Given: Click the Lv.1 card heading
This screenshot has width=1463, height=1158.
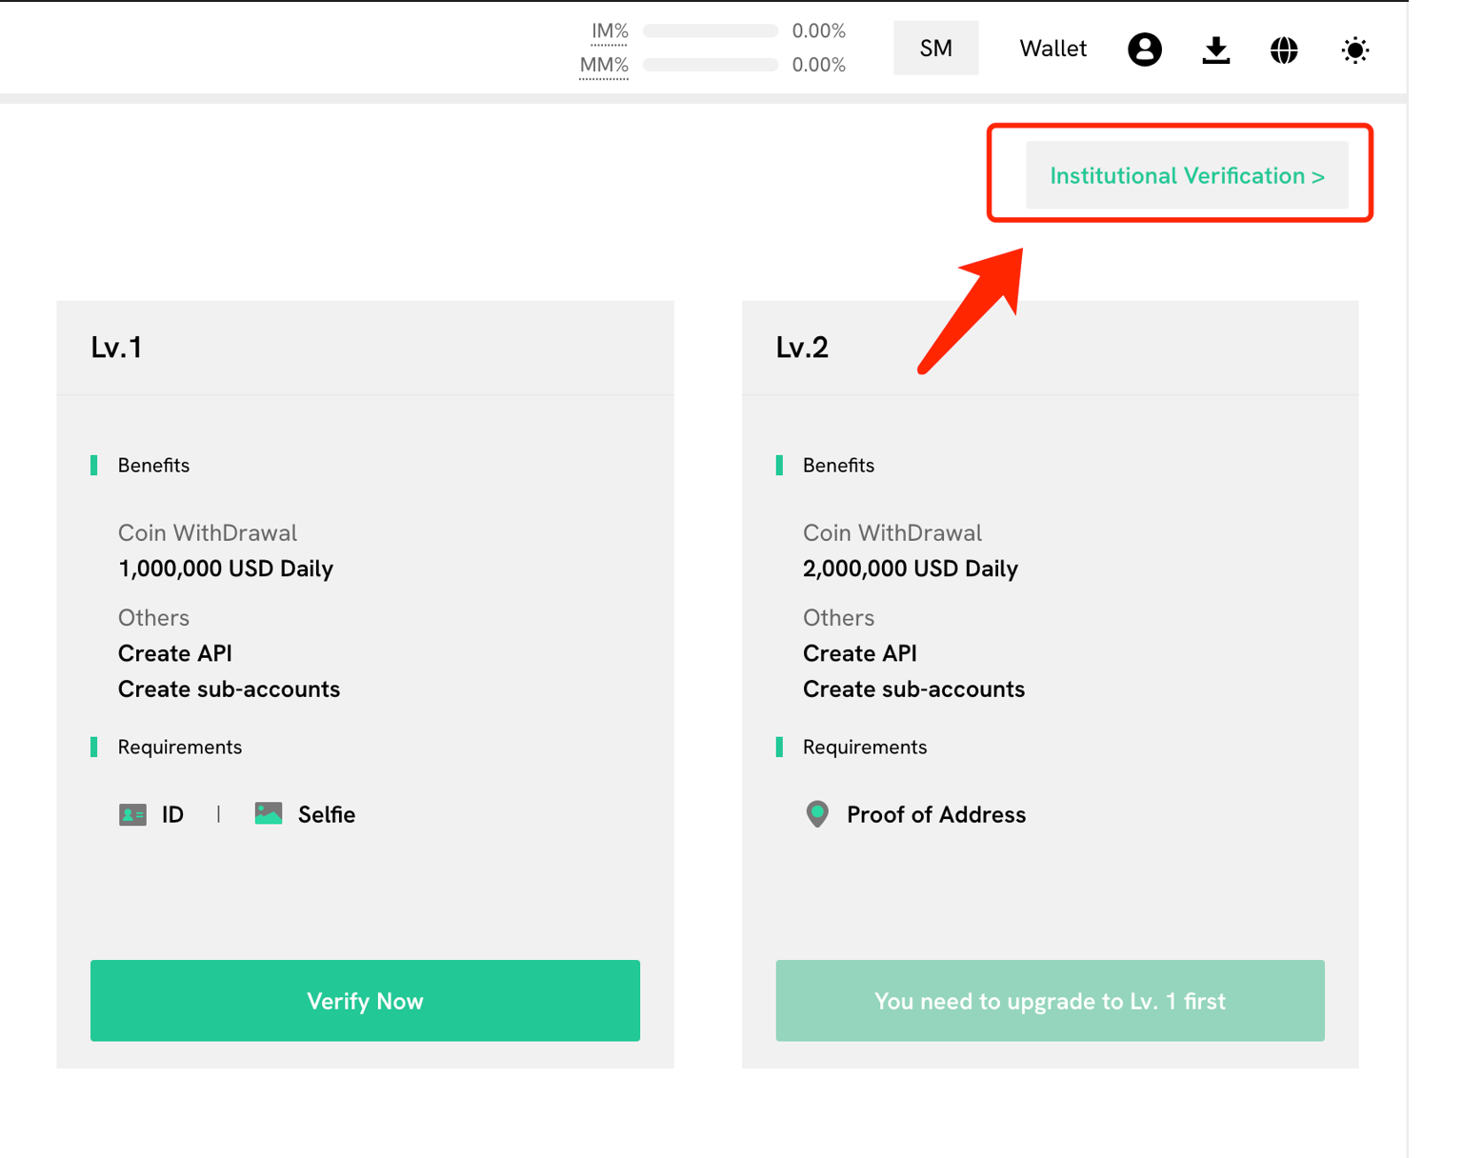Looking at the screenshot, I should (116, 348).
